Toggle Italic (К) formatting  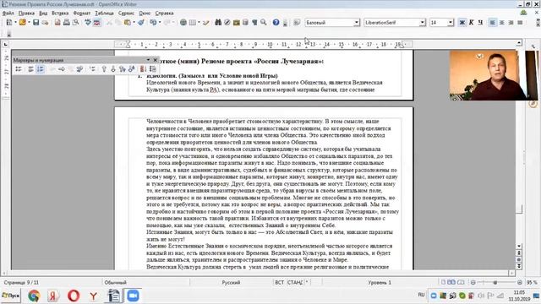(x=472, y=23)
